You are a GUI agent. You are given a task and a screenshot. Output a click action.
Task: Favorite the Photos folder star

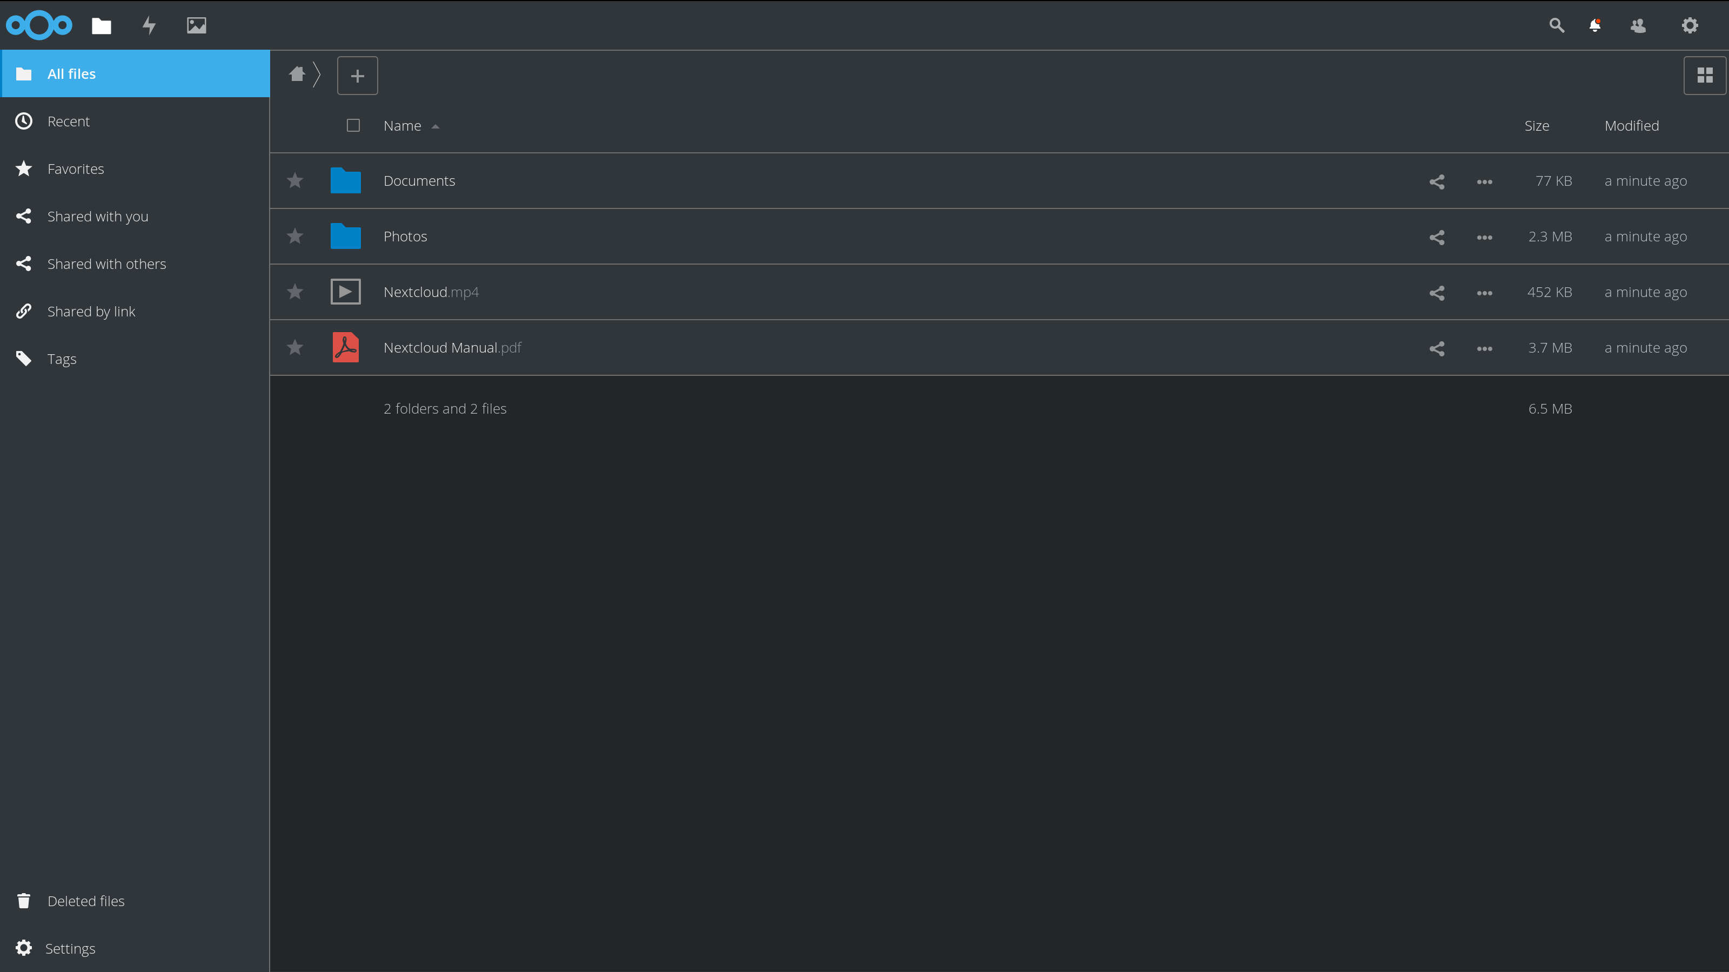(x=296, y=236)
